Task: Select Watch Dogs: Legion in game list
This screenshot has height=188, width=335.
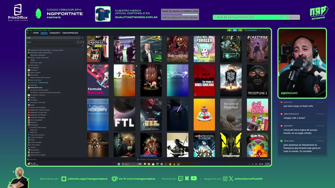Action: click(36, 63)
